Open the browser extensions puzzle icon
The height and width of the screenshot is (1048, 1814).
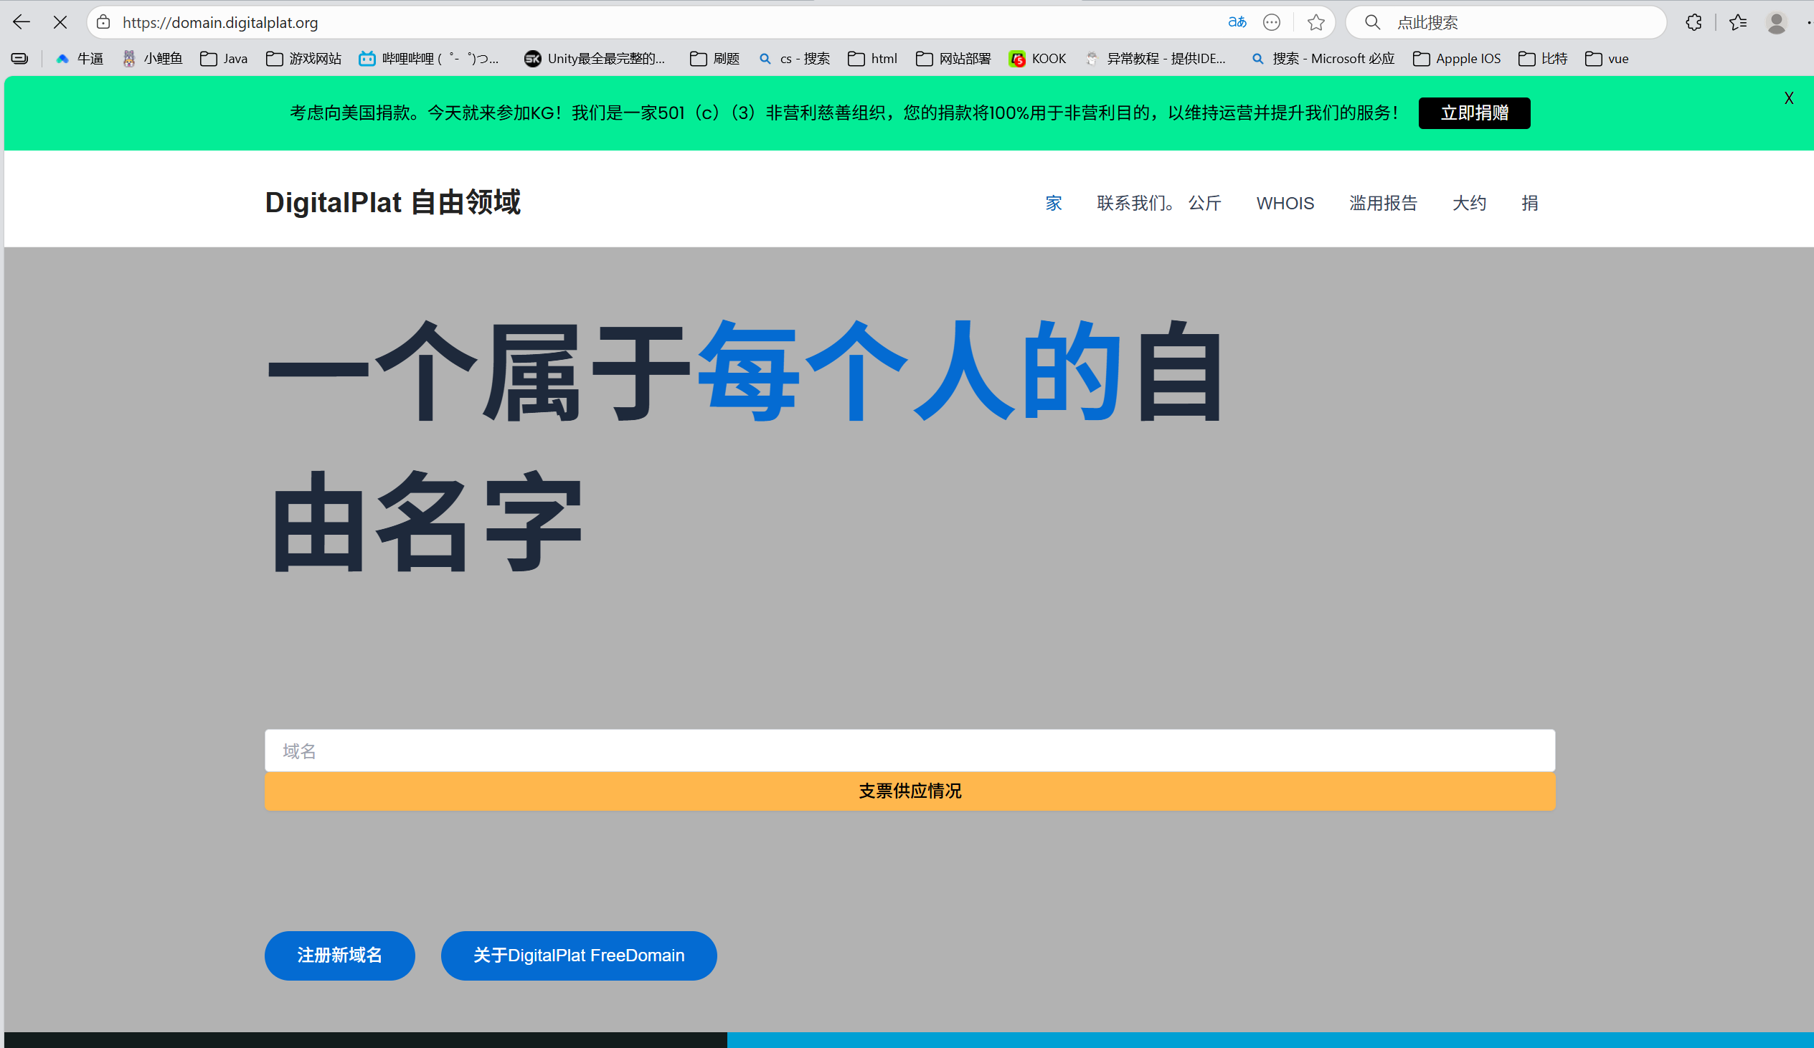(1693, 22)
